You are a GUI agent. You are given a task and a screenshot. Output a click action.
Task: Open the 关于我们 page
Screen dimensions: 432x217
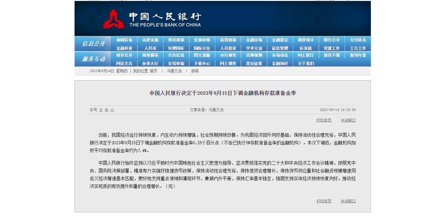pyautogui.click(x=305, y=64)
